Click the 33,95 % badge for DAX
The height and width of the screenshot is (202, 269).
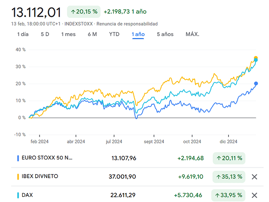(228, 195)
